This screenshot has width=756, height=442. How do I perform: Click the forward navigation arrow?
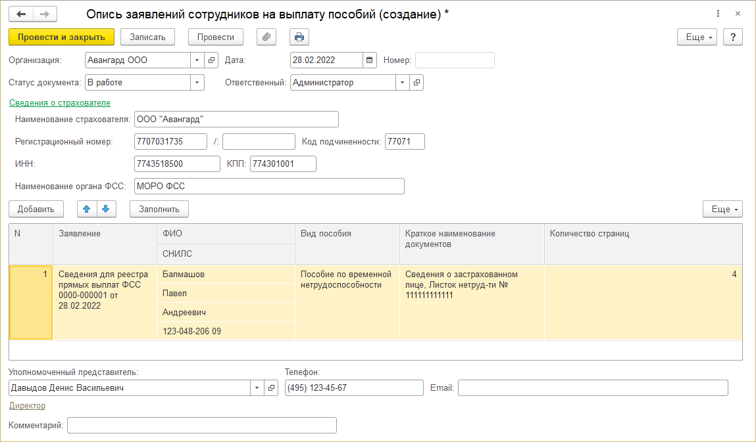pyautogui.click(x=45, y=14)
